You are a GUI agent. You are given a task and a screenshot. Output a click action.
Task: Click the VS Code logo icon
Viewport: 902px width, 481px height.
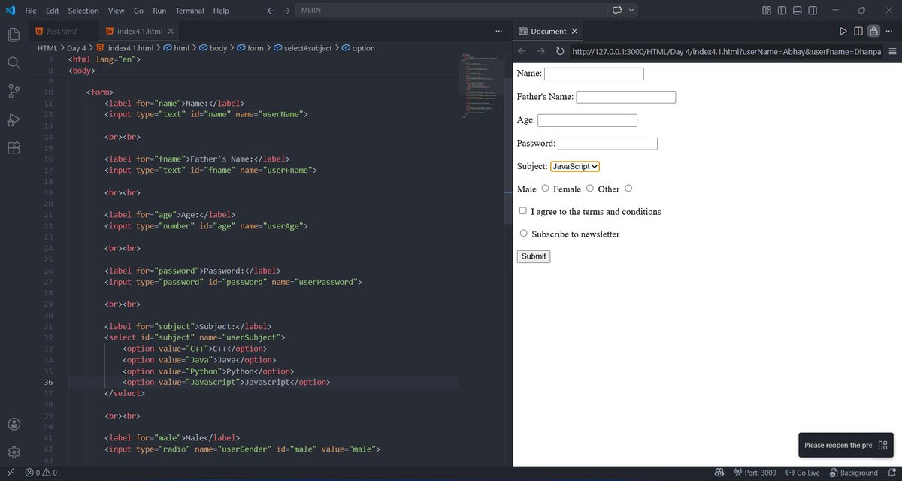click(x=11, y=11)
